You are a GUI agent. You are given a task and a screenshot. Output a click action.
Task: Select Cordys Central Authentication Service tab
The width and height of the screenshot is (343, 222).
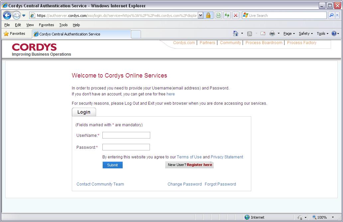point(81,34)
